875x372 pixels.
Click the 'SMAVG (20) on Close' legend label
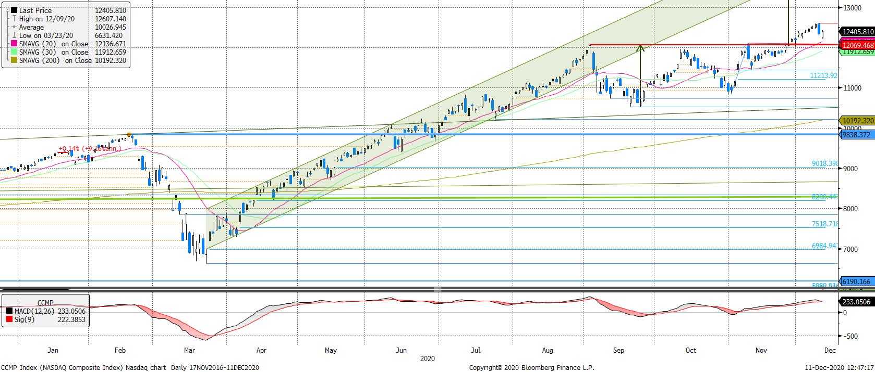point(54,44)
